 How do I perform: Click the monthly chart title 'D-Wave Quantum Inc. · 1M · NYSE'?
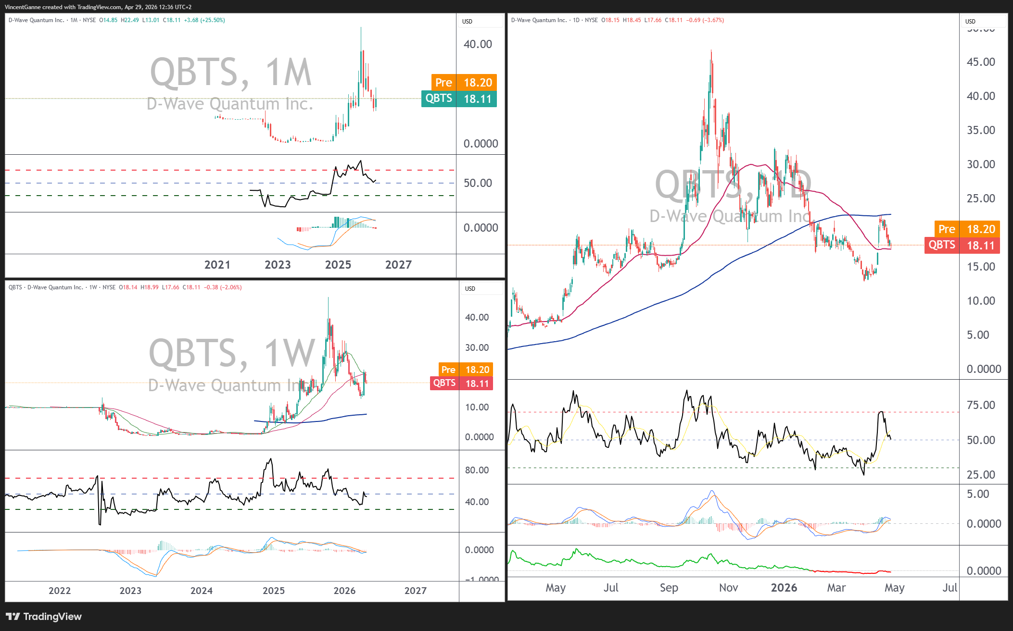point(52,20)
